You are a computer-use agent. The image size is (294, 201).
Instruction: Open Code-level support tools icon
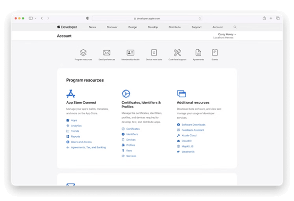[x=177, y=53]
